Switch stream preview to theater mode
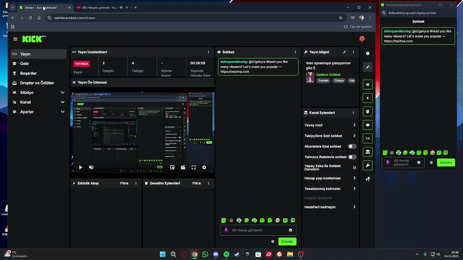463x260 pixels. click(183, 167)
